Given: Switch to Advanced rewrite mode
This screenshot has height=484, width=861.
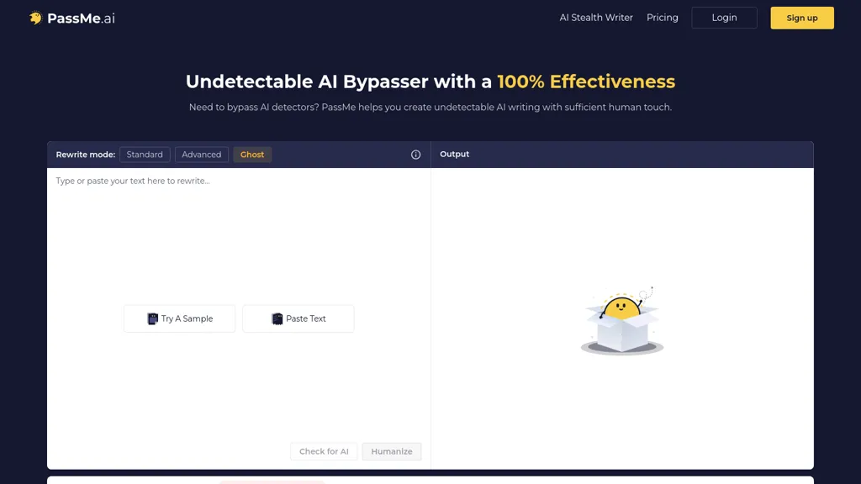Looking at the screenshot, I should pos(202,155).
